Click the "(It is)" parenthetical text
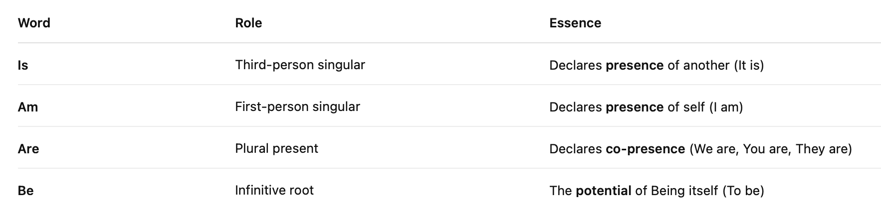881x217 pixels. [x=749, y=65]
